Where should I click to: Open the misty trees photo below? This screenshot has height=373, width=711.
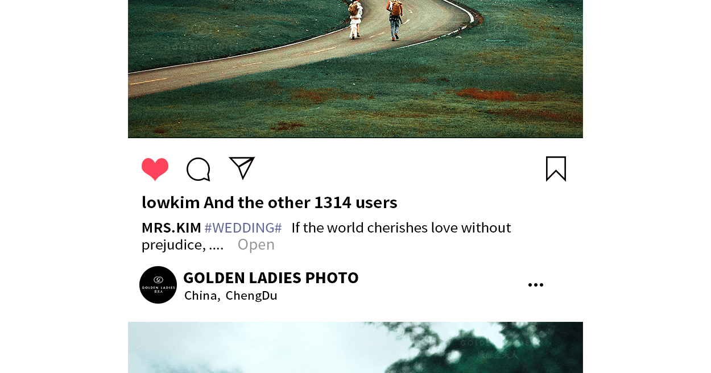355,347
